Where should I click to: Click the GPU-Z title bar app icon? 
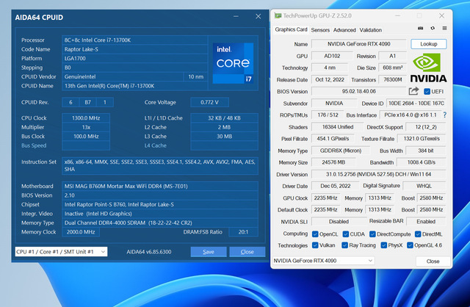tap(277, 15)
